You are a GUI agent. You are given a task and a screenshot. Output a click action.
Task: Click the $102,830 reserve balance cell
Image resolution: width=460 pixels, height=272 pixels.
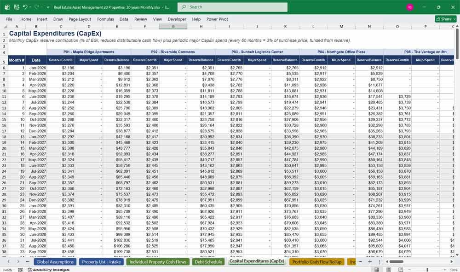coord(117,240)
